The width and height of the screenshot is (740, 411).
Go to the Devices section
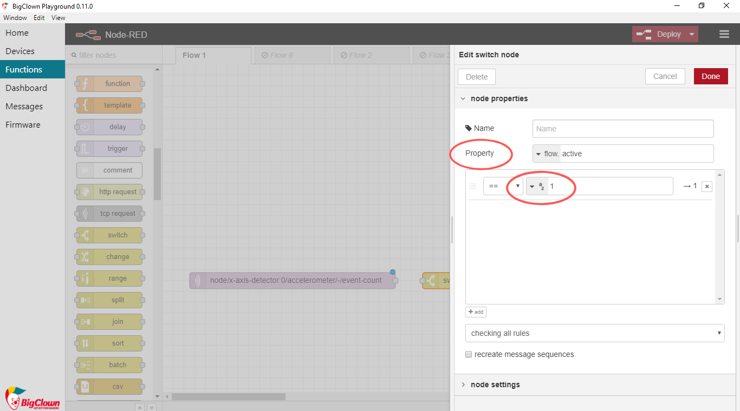[33, 51]
